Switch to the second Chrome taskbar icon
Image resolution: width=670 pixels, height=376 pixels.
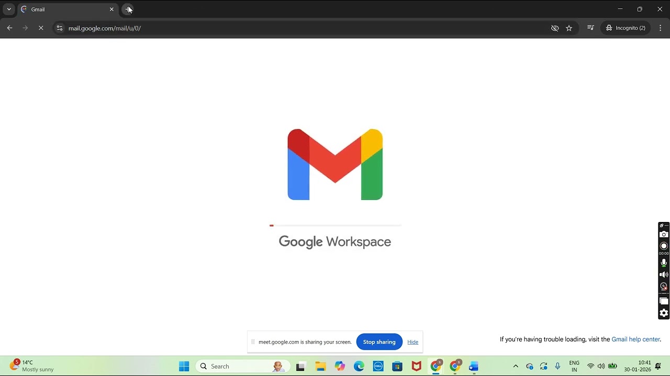tap(455, 367)
